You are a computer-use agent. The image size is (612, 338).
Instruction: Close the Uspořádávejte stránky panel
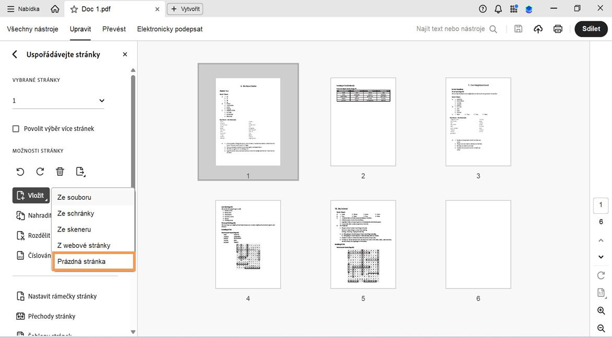click(x=125, y=54)
